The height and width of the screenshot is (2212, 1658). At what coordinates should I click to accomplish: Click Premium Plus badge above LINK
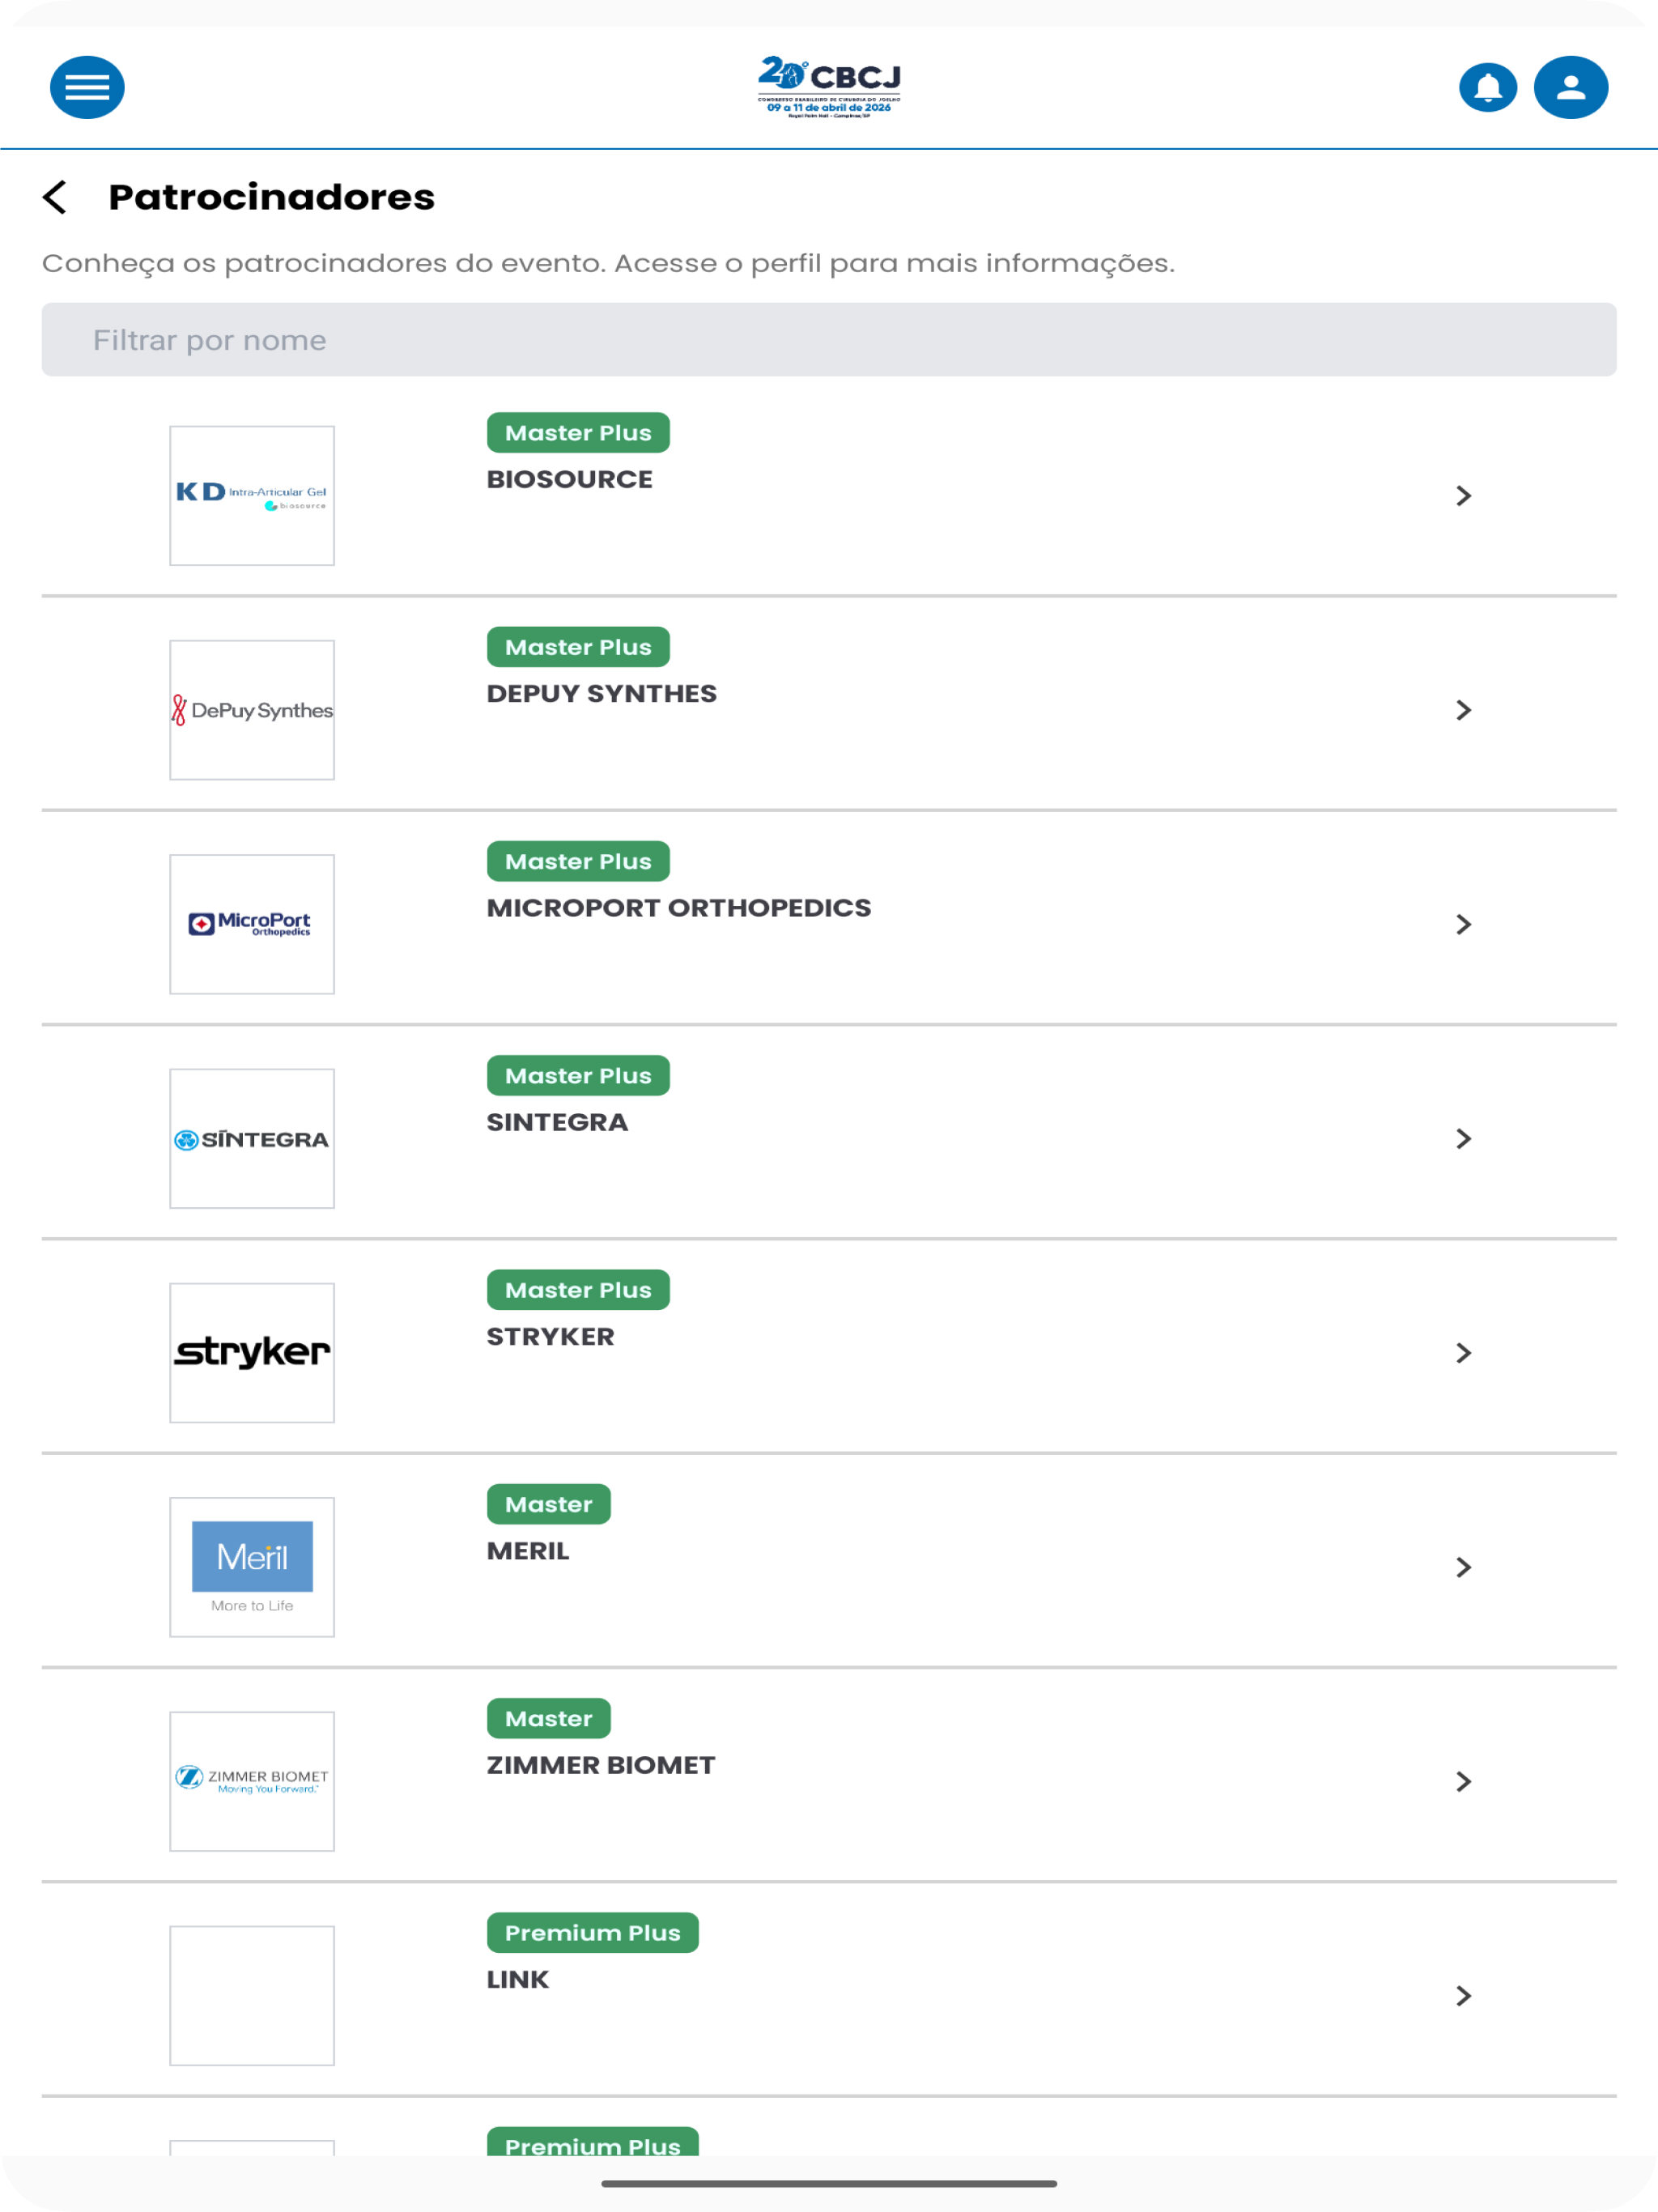pos(592,1933)
